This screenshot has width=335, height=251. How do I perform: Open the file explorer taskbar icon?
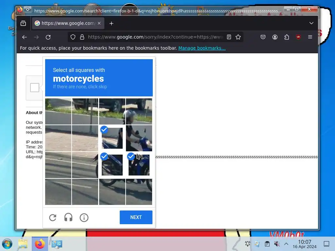(x=23, y=244)
